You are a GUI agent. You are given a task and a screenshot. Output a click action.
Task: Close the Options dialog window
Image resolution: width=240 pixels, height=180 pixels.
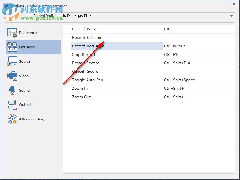234,4
